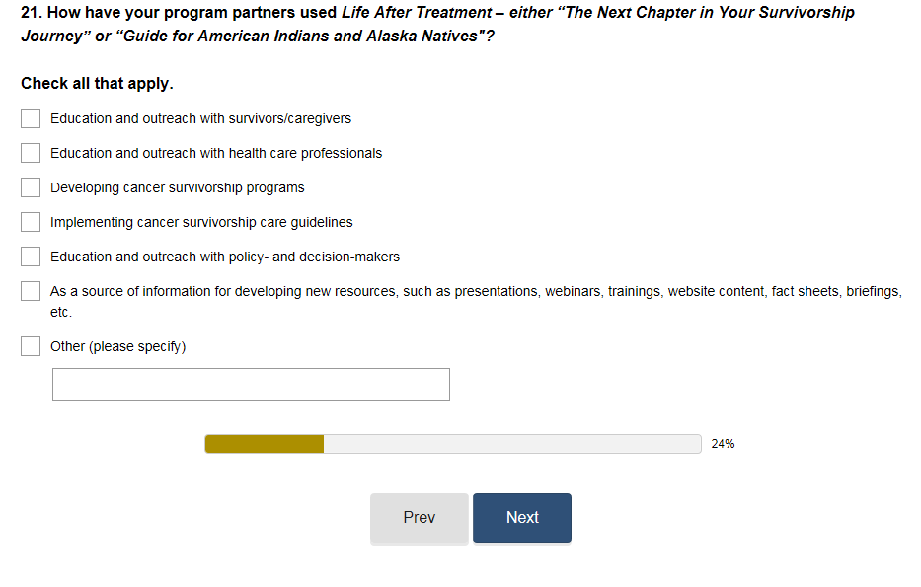Viewport: 921px width, 587px height.
Task: Enable the Developing cancer survivorship programs checkbox
Action: [x=31, y=187]
